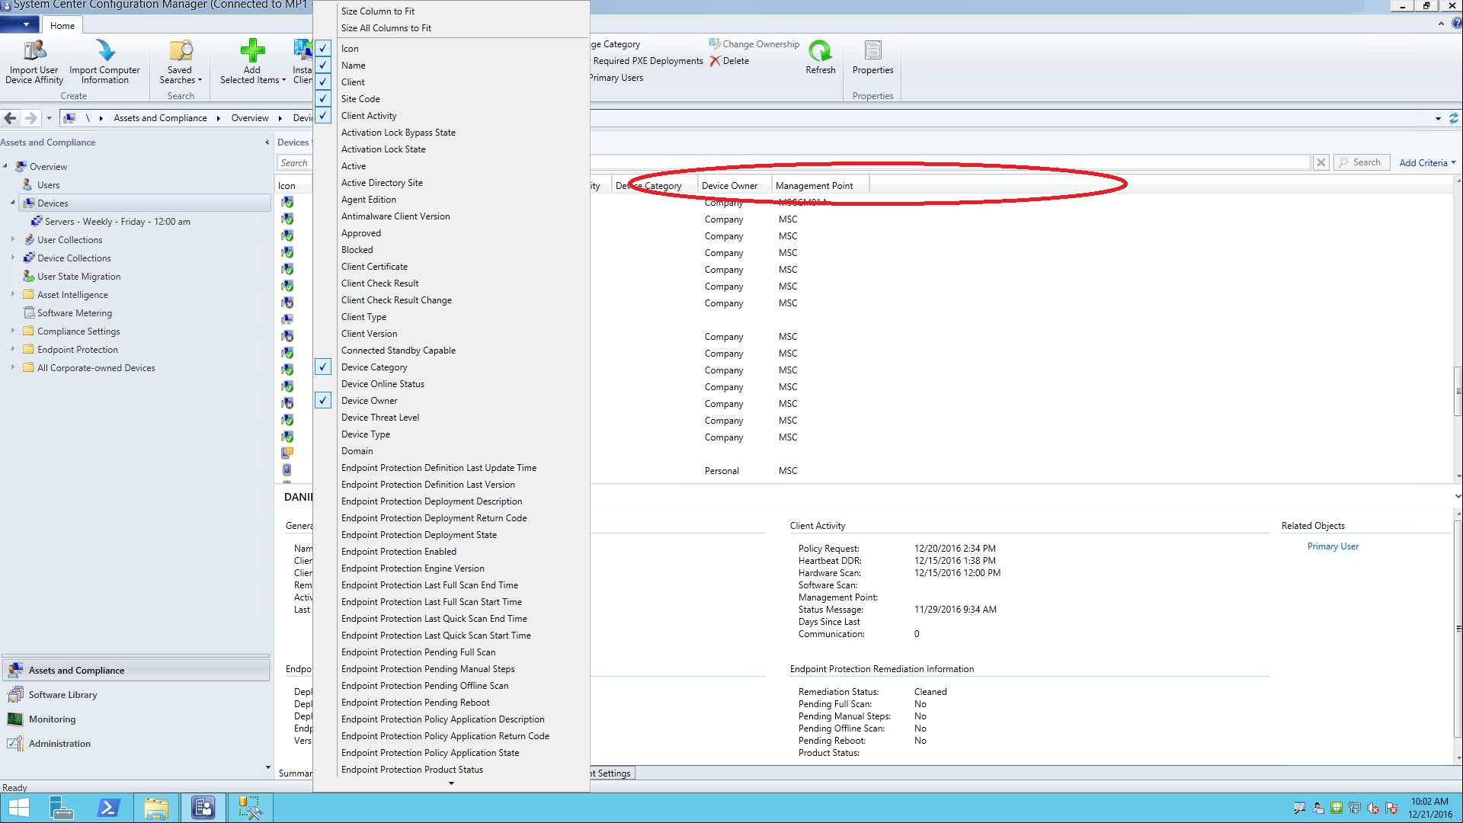1463x823 pixels.
Task: Open Windows Start button
Action: coord(19,808)
